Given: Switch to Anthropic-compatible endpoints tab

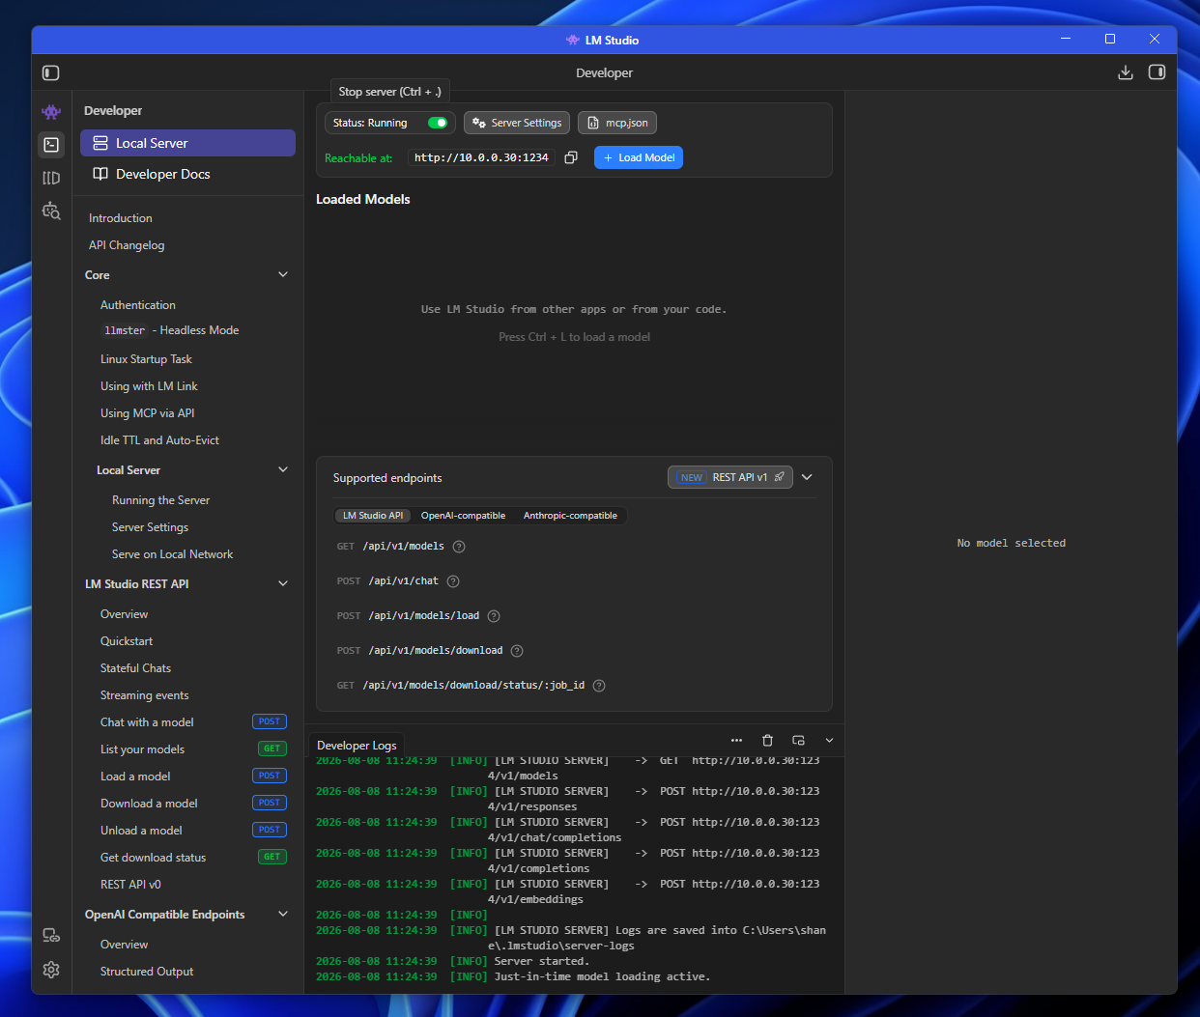Looking at the screenshot, I should click(x=570, y=516).
